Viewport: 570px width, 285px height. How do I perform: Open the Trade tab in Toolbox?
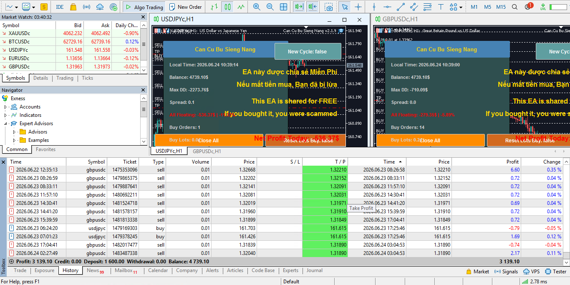[x=20, y=270]
